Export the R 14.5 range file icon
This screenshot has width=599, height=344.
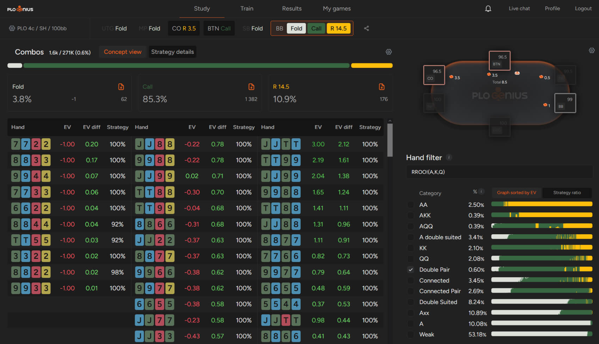coord(382,87)
